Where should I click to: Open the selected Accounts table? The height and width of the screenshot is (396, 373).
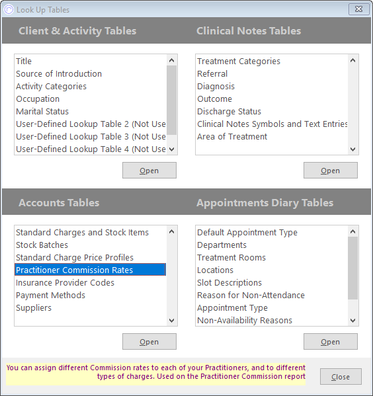tap(149, 342)
